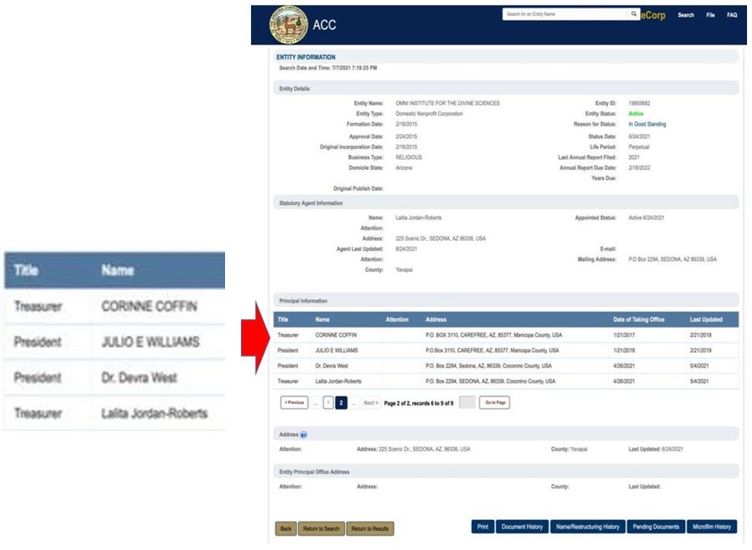Screen dimensions: 752x550
Task: Open Document History
Action: tap(522, 527)
